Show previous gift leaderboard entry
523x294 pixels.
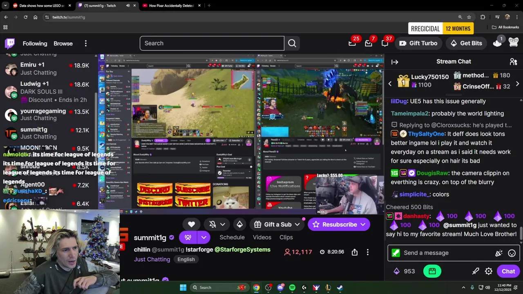click(390, 84)
